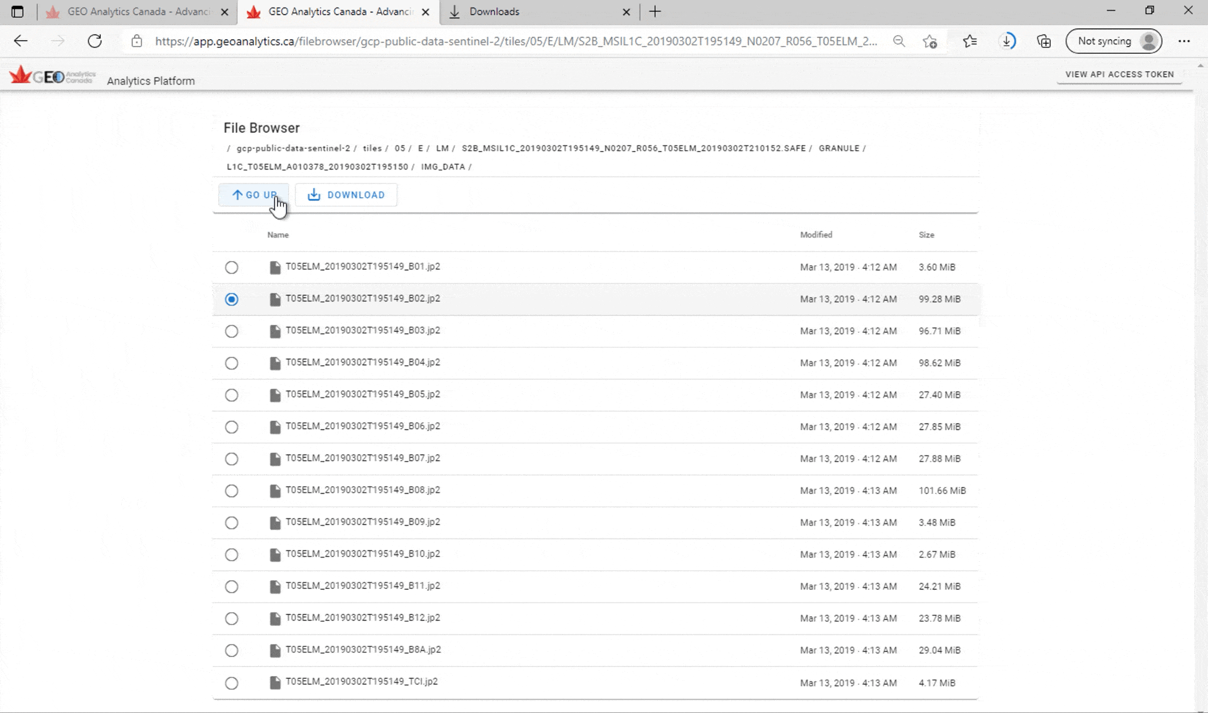Viewport: 1208px width, 713px height.
Task: Open L1C_T05ELM_A010378 breadcrumb folder
Action: click(x=318, y=167)
